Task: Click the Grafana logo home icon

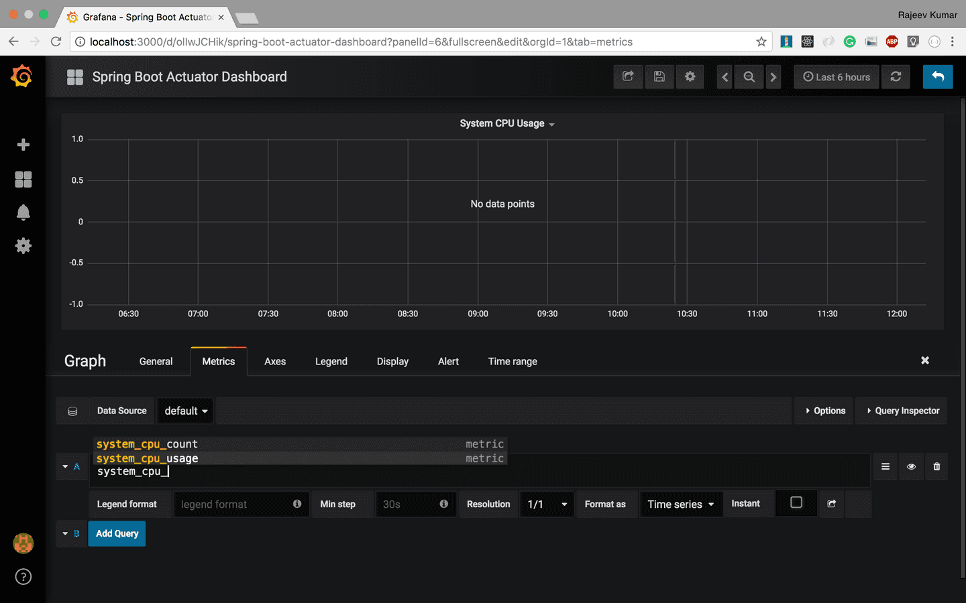Action: (x=22, y=76)
